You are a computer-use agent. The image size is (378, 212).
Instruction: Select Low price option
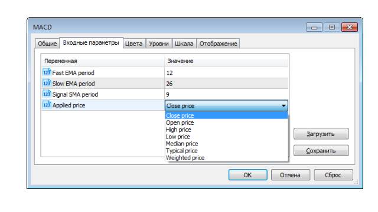point(227,137)
